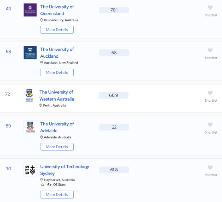
Task: Toggle heart for University of Technology Sydney
Action: click(x=210, y=167)
